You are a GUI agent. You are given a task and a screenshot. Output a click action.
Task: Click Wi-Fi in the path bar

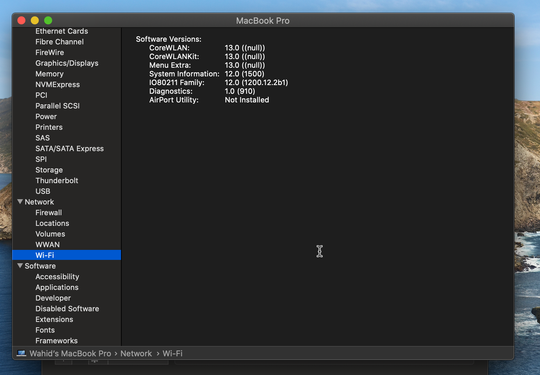pyautogui.click(x=173, y=353)
